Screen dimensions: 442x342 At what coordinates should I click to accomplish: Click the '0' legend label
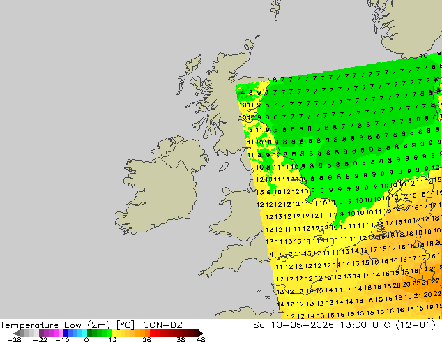click(86, 339)
